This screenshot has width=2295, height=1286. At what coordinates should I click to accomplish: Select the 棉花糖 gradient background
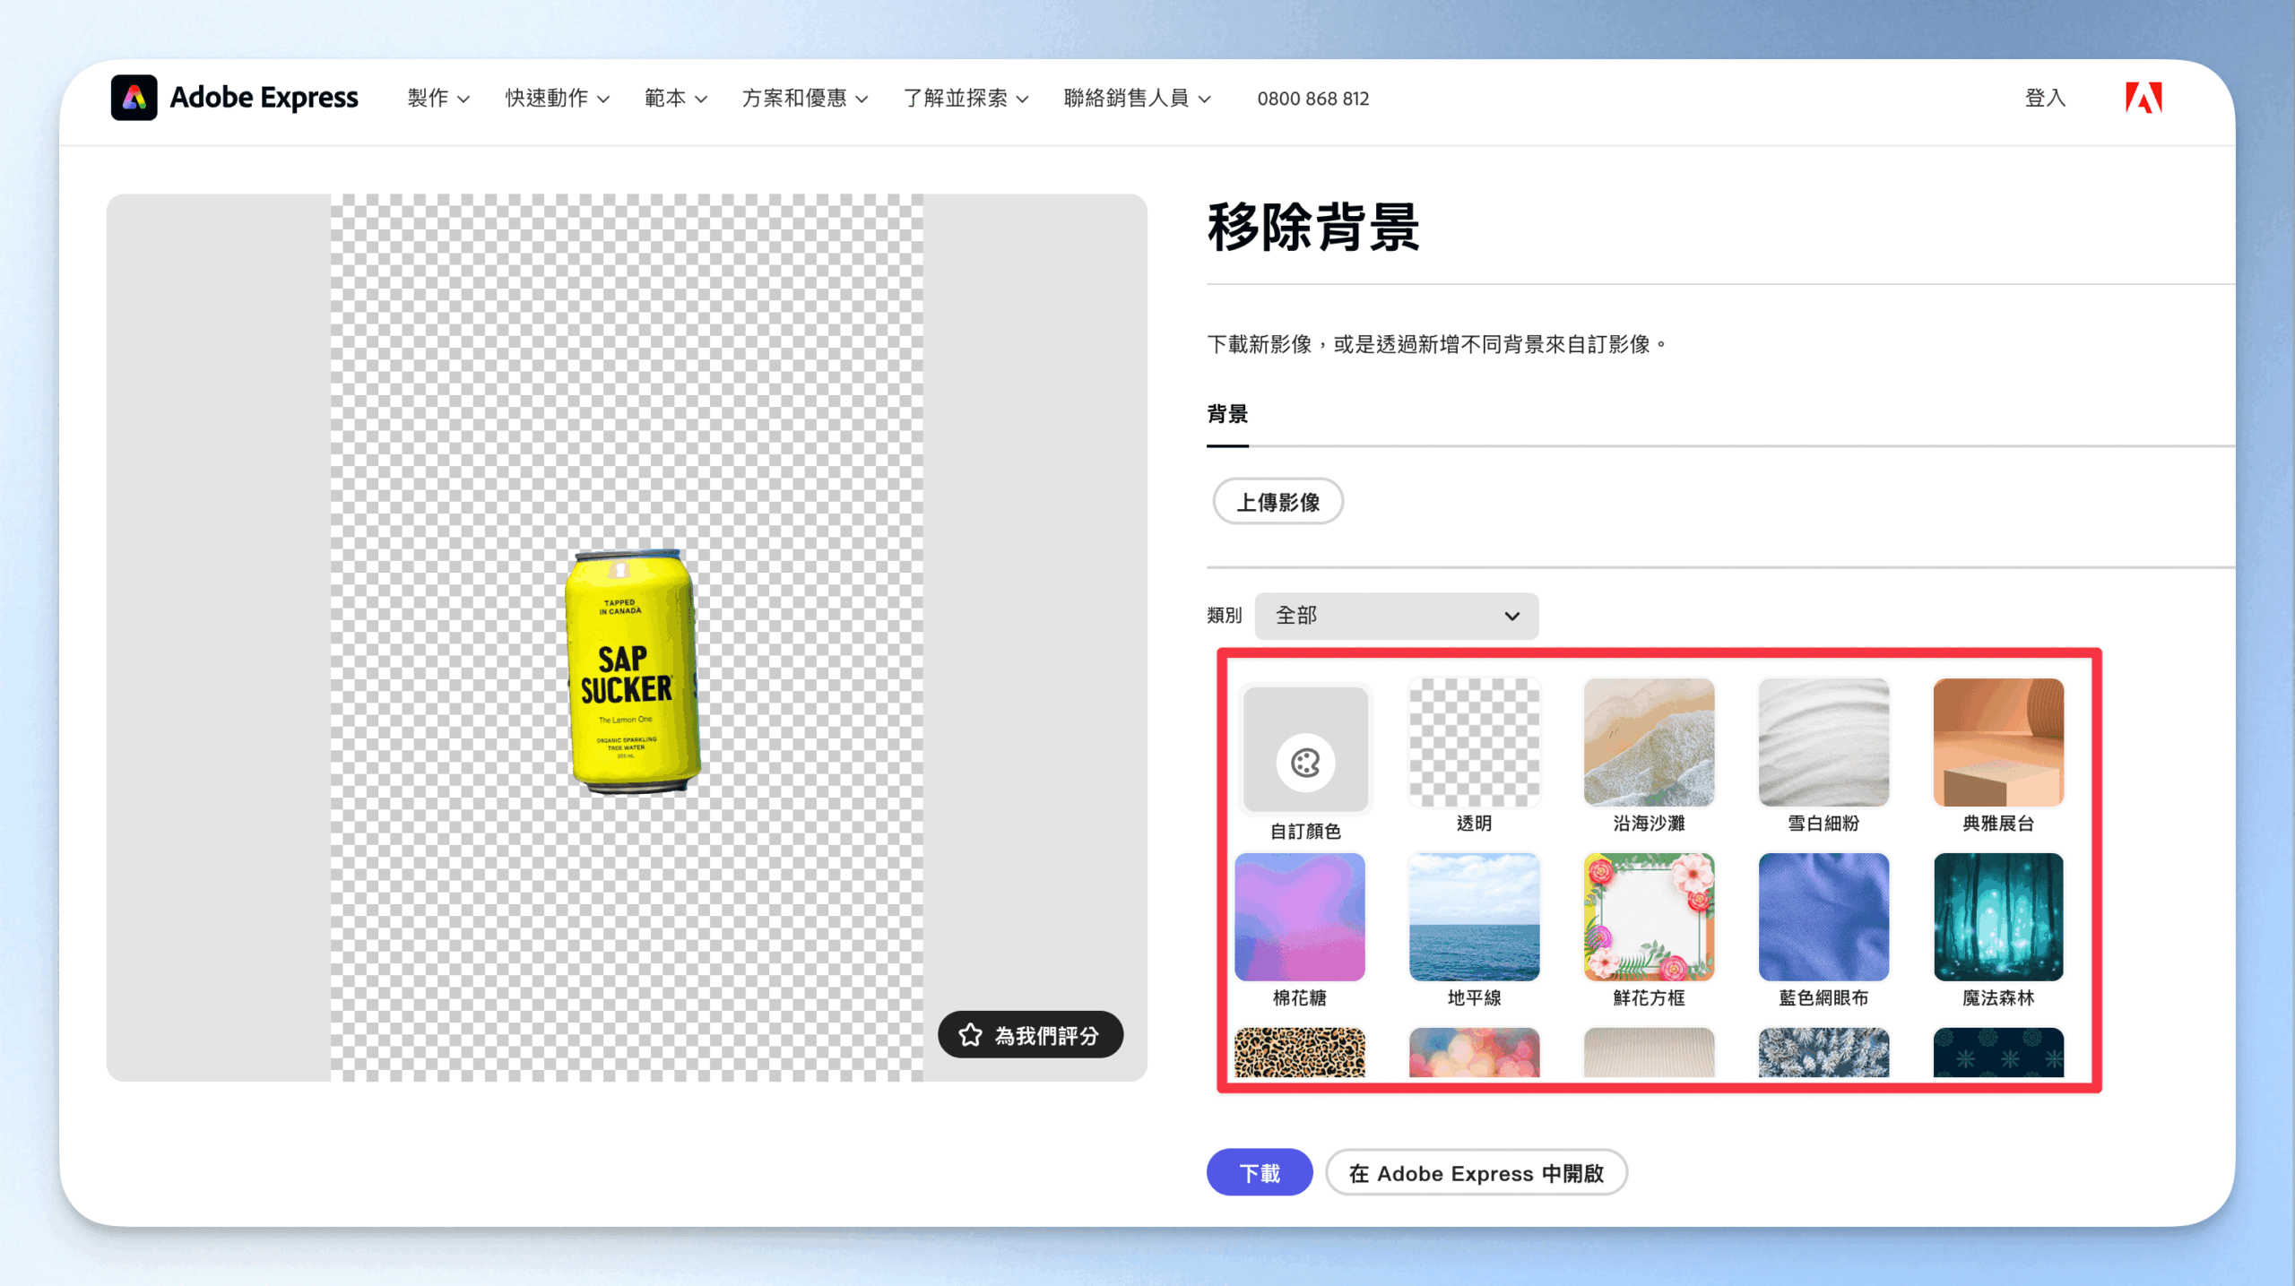[1299, 917]
